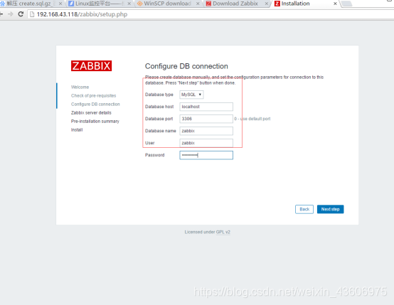Click the Password field
The height and width of the screenshot is (305, 394).
pyautogui.click(x=206, y=155)
